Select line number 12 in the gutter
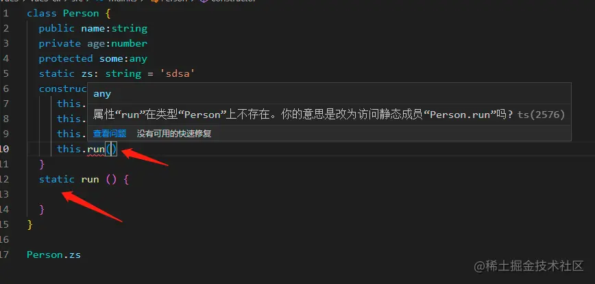This screenshot has width=595, height=284. (4, 179)
